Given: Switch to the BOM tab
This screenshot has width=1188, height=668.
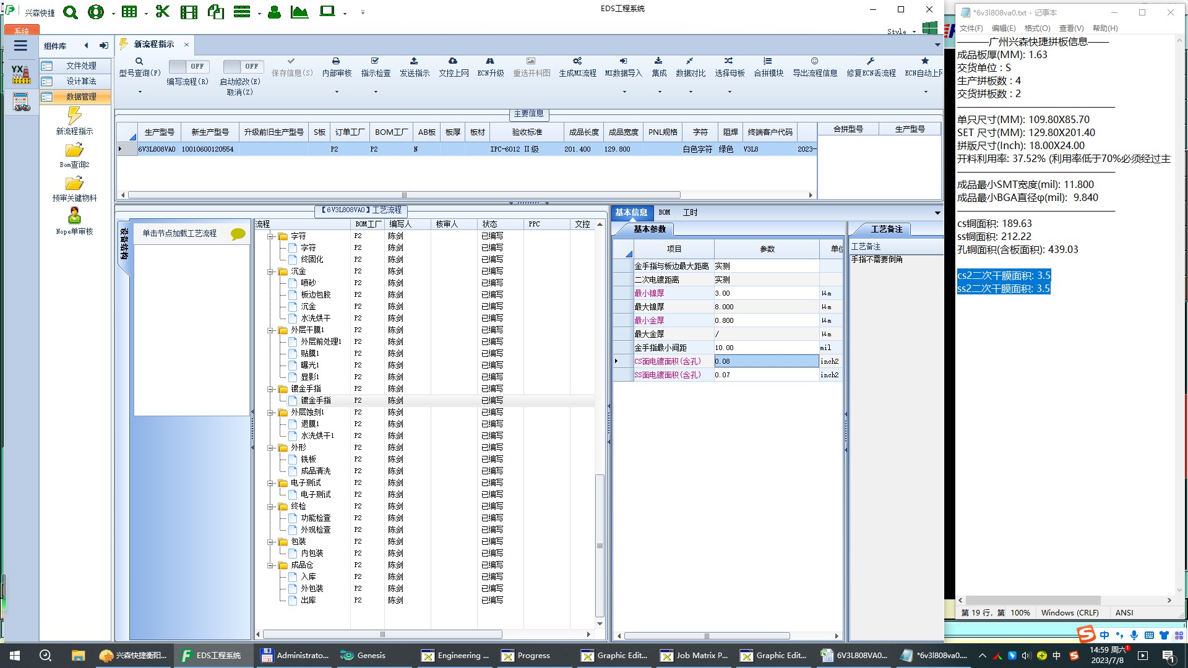Looking at the screenshot, I should tap(664, 212).
